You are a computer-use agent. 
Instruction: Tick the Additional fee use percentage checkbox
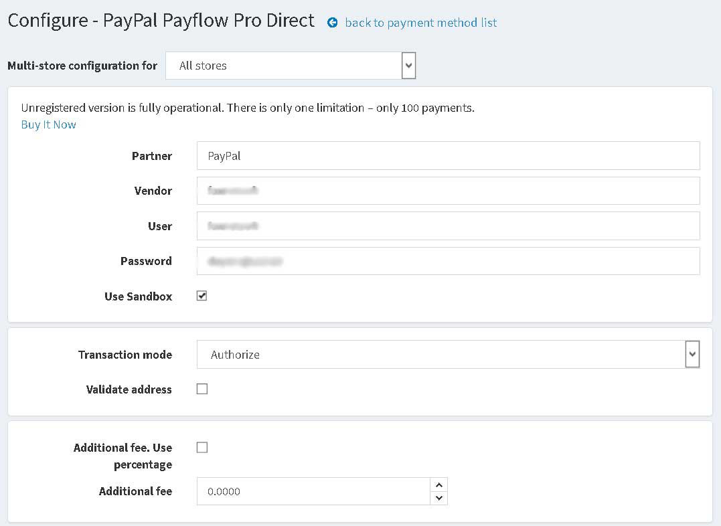point(202,448)
